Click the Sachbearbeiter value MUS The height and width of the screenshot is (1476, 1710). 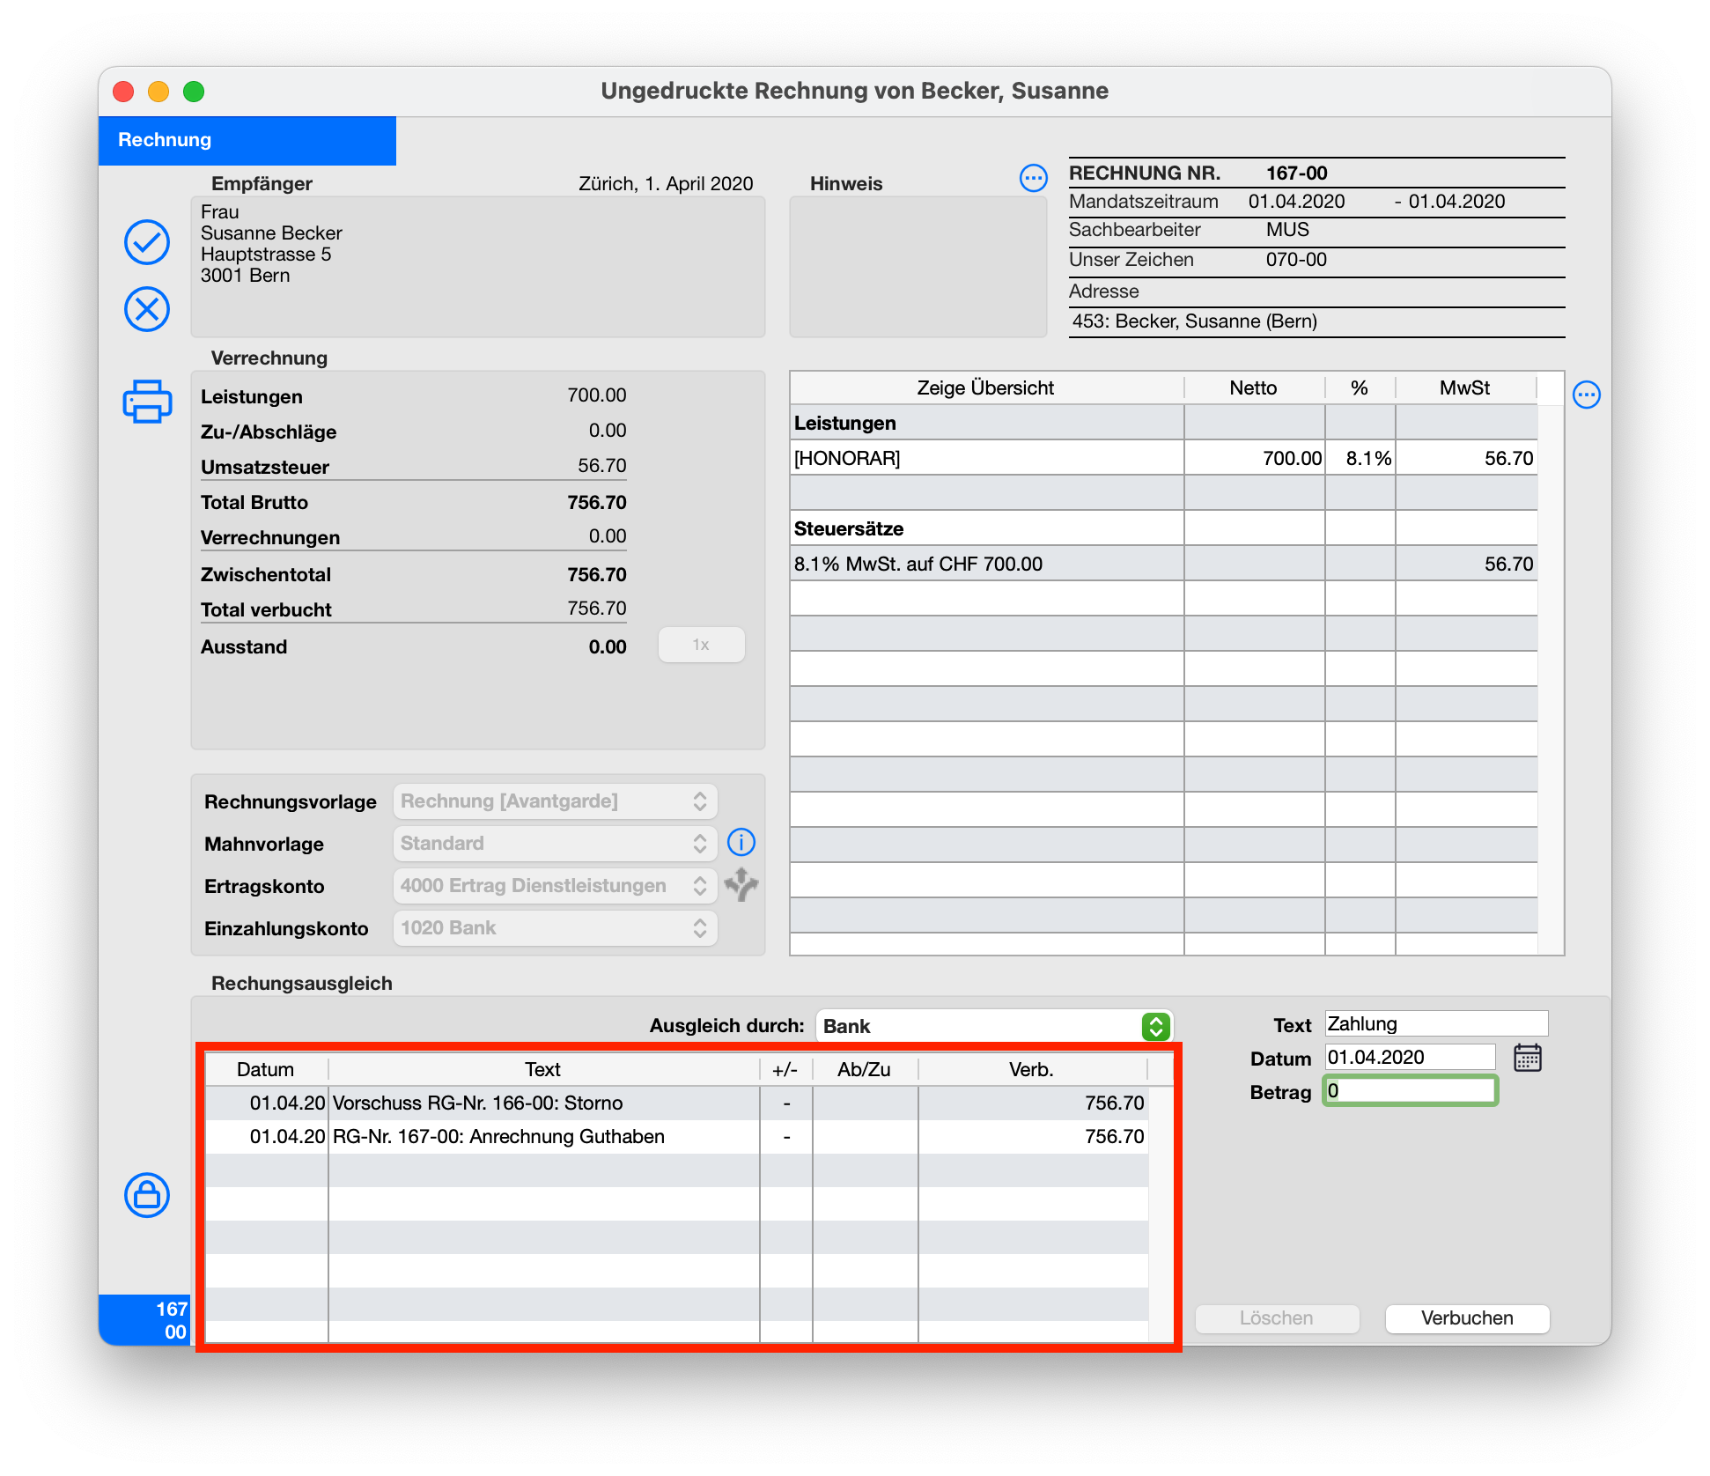[x=1287, y=229]
